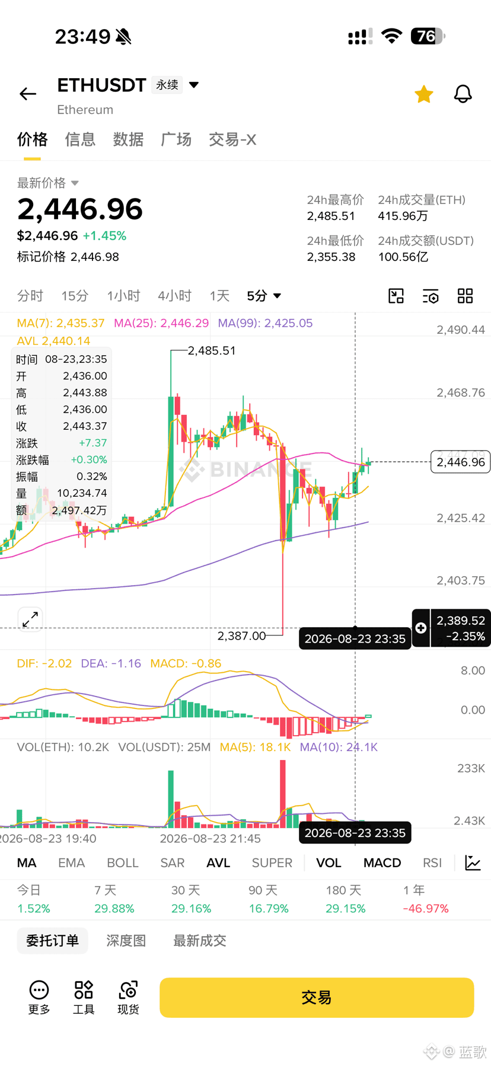Screen dimensions: 491x1067
Task: Open the chart drawing tools icon
Action: tap(396, 296)
